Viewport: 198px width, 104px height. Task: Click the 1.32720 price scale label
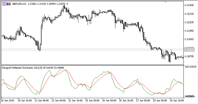[x=189, y=14]
